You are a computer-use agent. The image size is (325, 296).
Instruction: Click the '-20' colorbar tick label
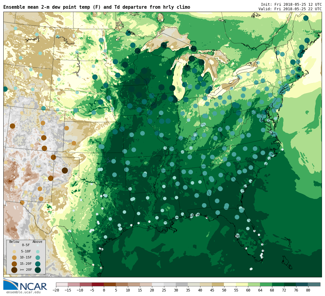[x=56, y=290]
